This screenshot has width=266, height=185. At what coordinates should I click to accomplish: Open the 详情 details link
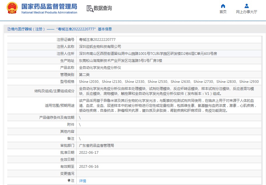[83, 181]
